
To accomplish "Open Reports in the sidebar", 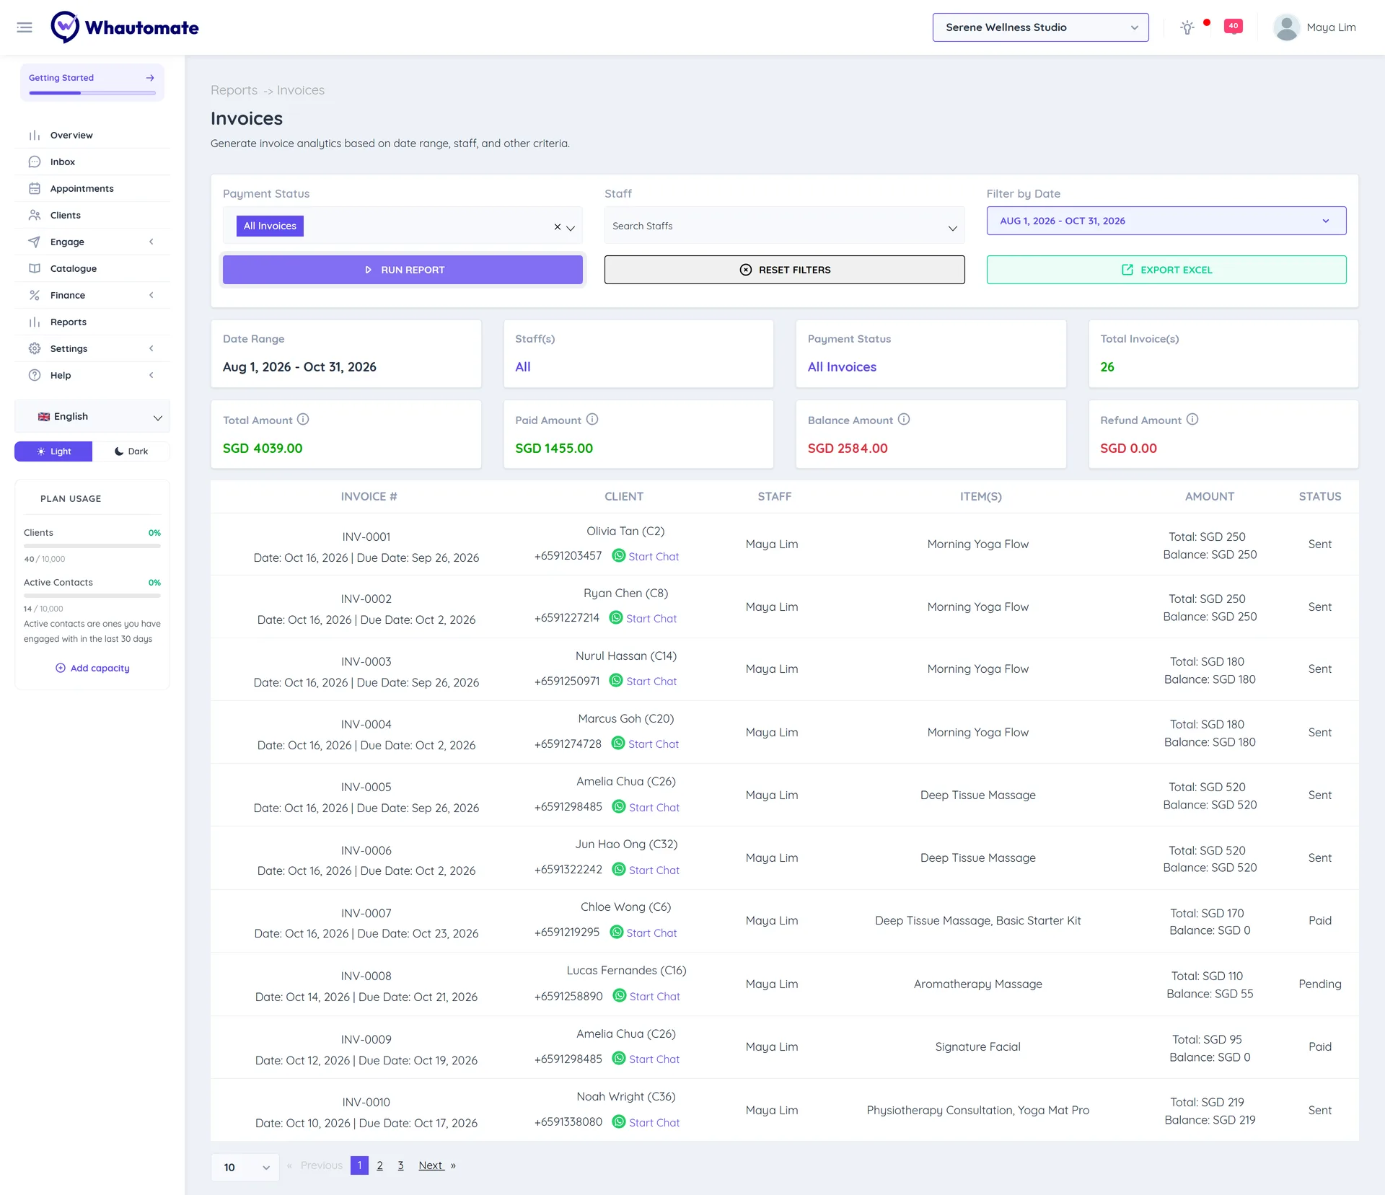I will tap(92, 322).
